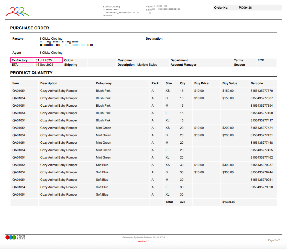The height and width of the screenshot is (249, 287).
Task: Click the Page 2 of 3 indicator
Action: tap(274, 240)
